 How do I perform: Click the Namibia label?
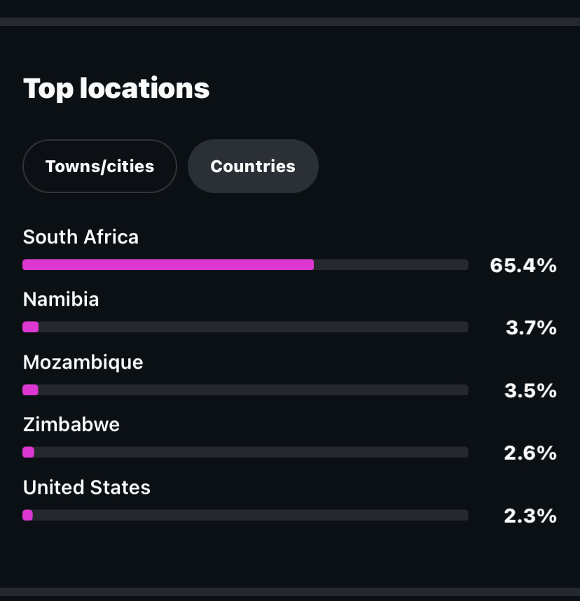[x=61, y=299]
